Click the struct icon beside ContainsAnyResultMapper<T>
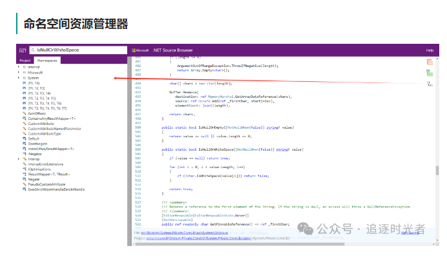The width and height of the screenshot is (447, 257). [x=25, y=119]
